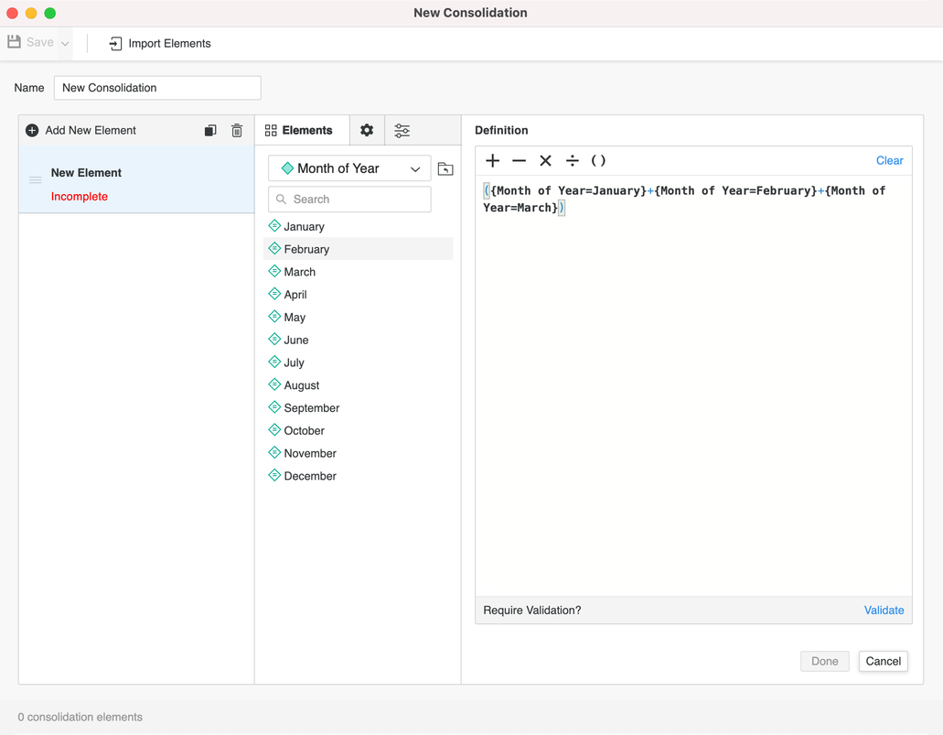Open the Month of Year dropdown
Image resolution: width=943 pixels, height=735 pixels.
[x=350, y=168]
